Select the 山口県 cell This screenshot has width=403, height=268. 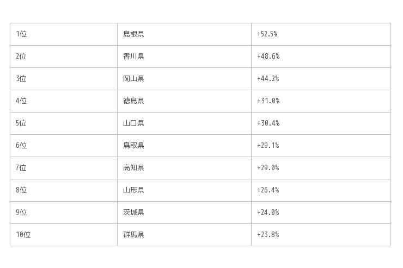point(133,123)
